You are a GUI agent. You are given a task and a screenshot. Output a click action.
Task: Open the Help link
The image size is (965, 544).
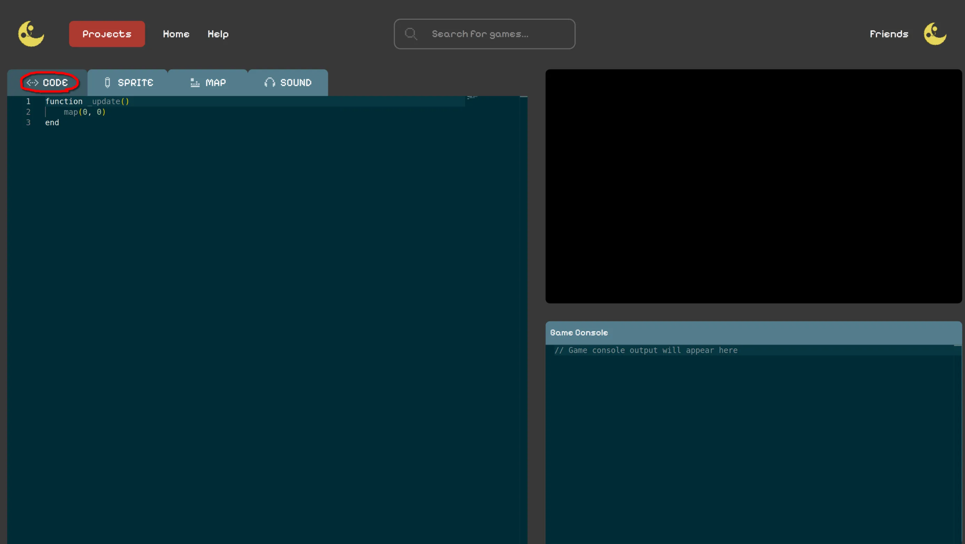(x=218, y=34)
